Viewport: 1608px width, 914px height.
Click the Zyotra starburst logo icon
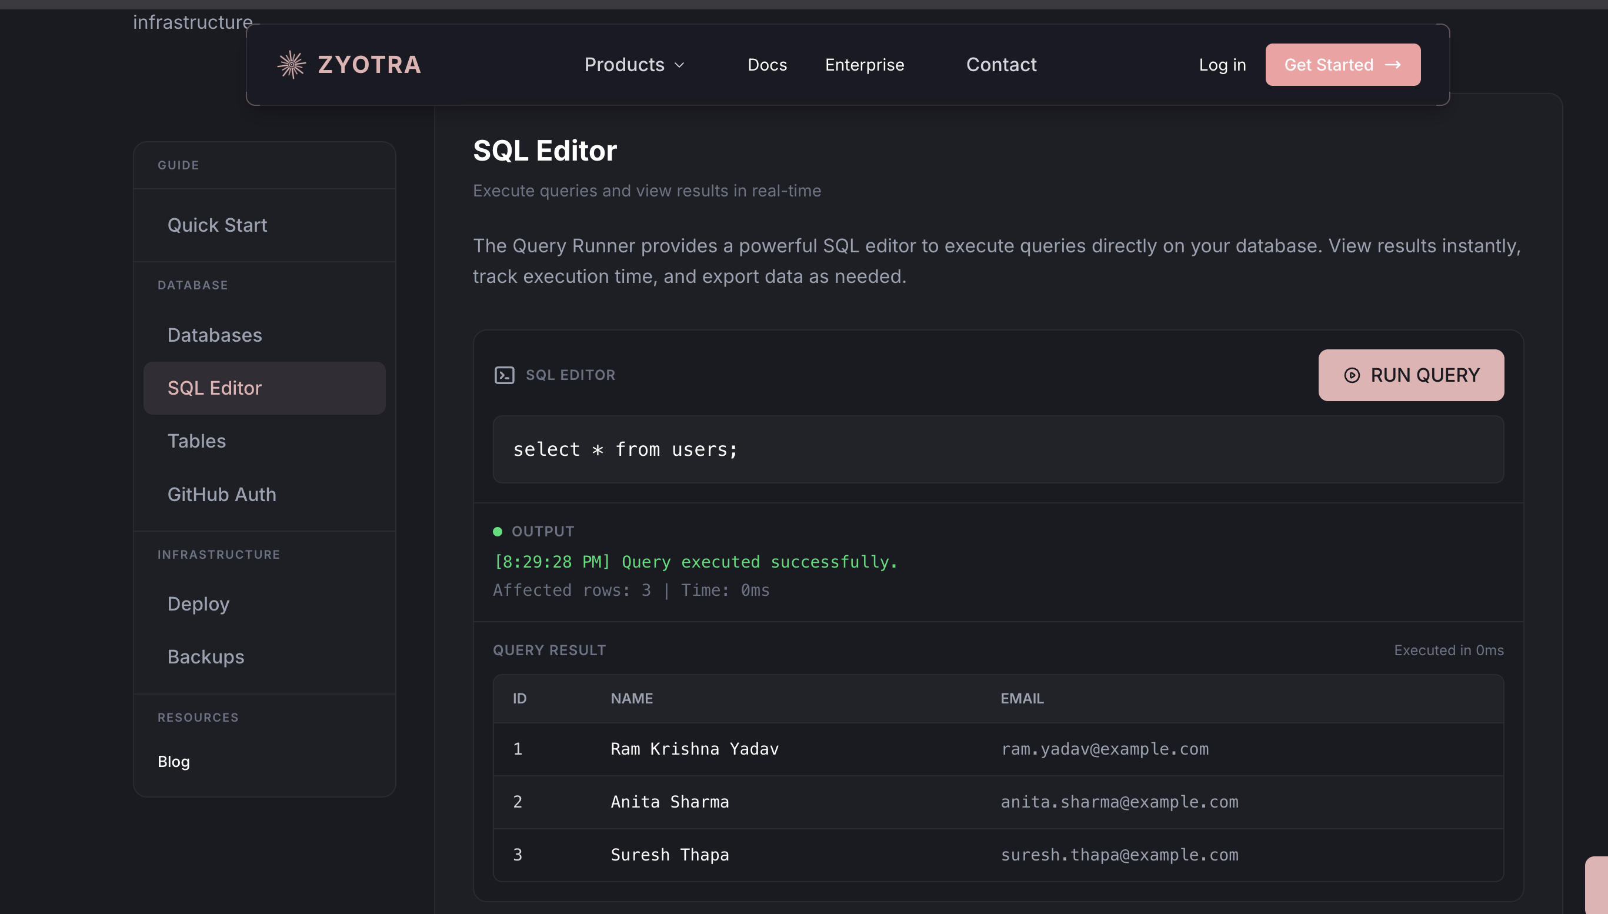coord(291,65)
